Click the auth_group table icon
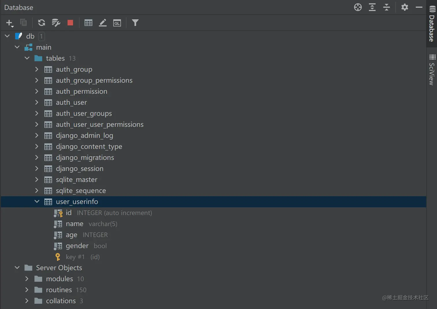 coord(48,69)
